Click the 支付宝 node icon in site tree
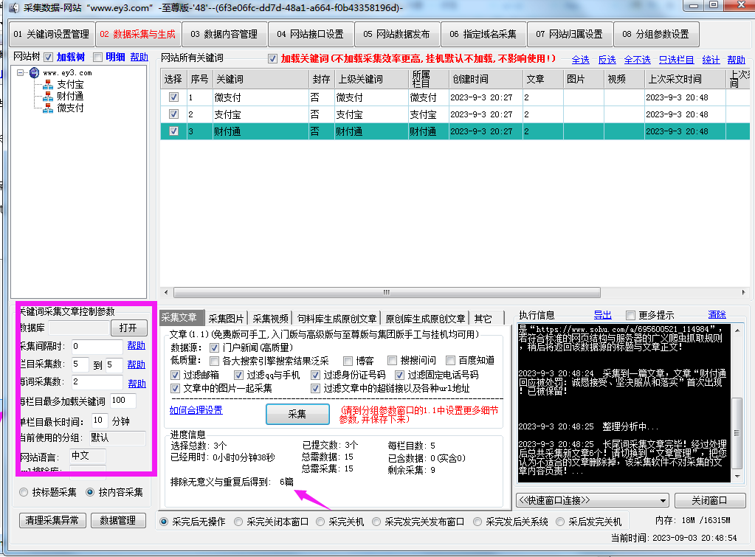Viewport: 755px width, 557px height. (48, 85)
